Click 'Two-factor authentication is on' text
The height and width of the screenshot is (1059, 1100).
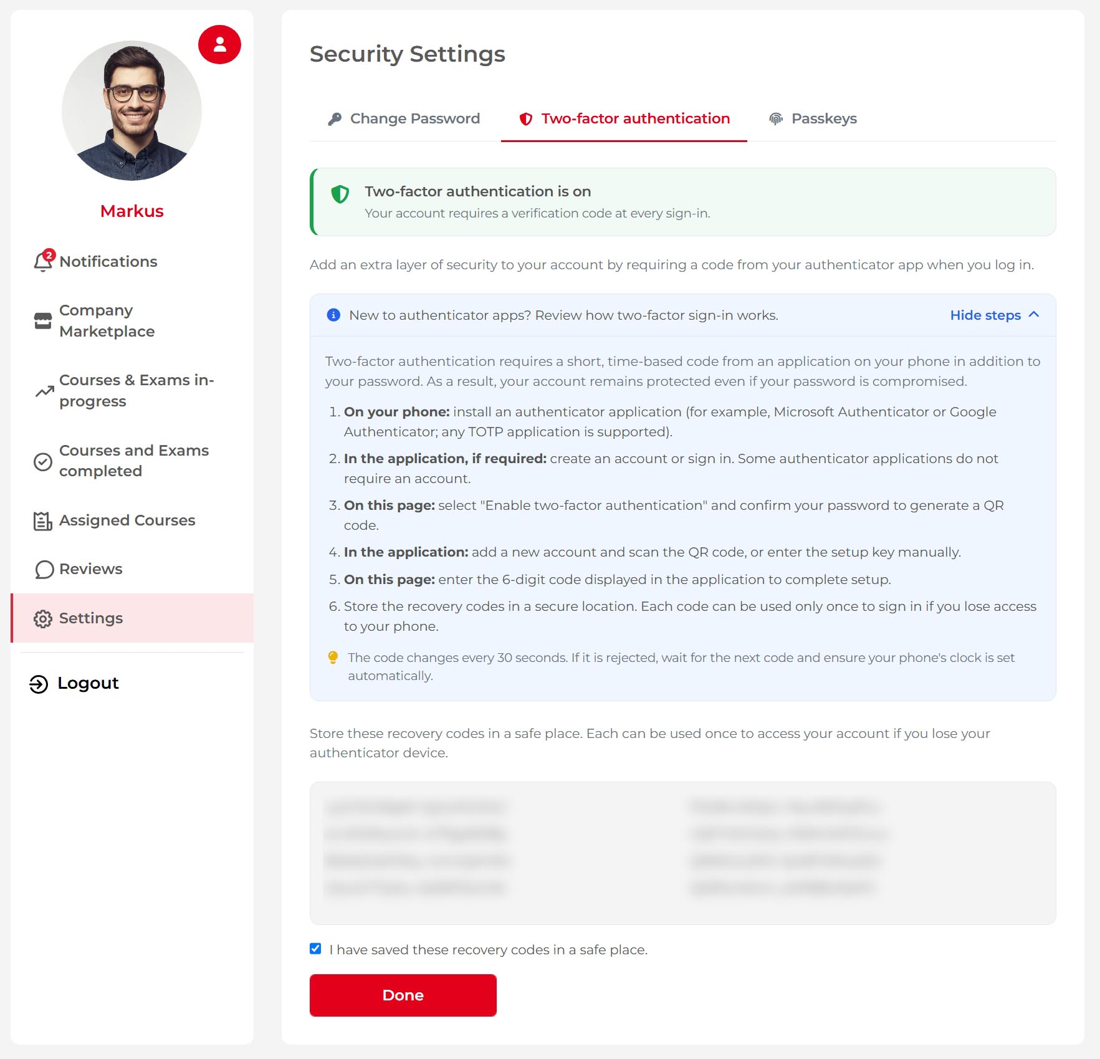click(477, 191)
